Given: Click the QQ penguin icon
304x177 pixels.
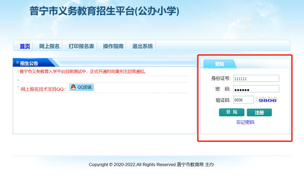Looking at the screenshot, I should pos(73,87).
